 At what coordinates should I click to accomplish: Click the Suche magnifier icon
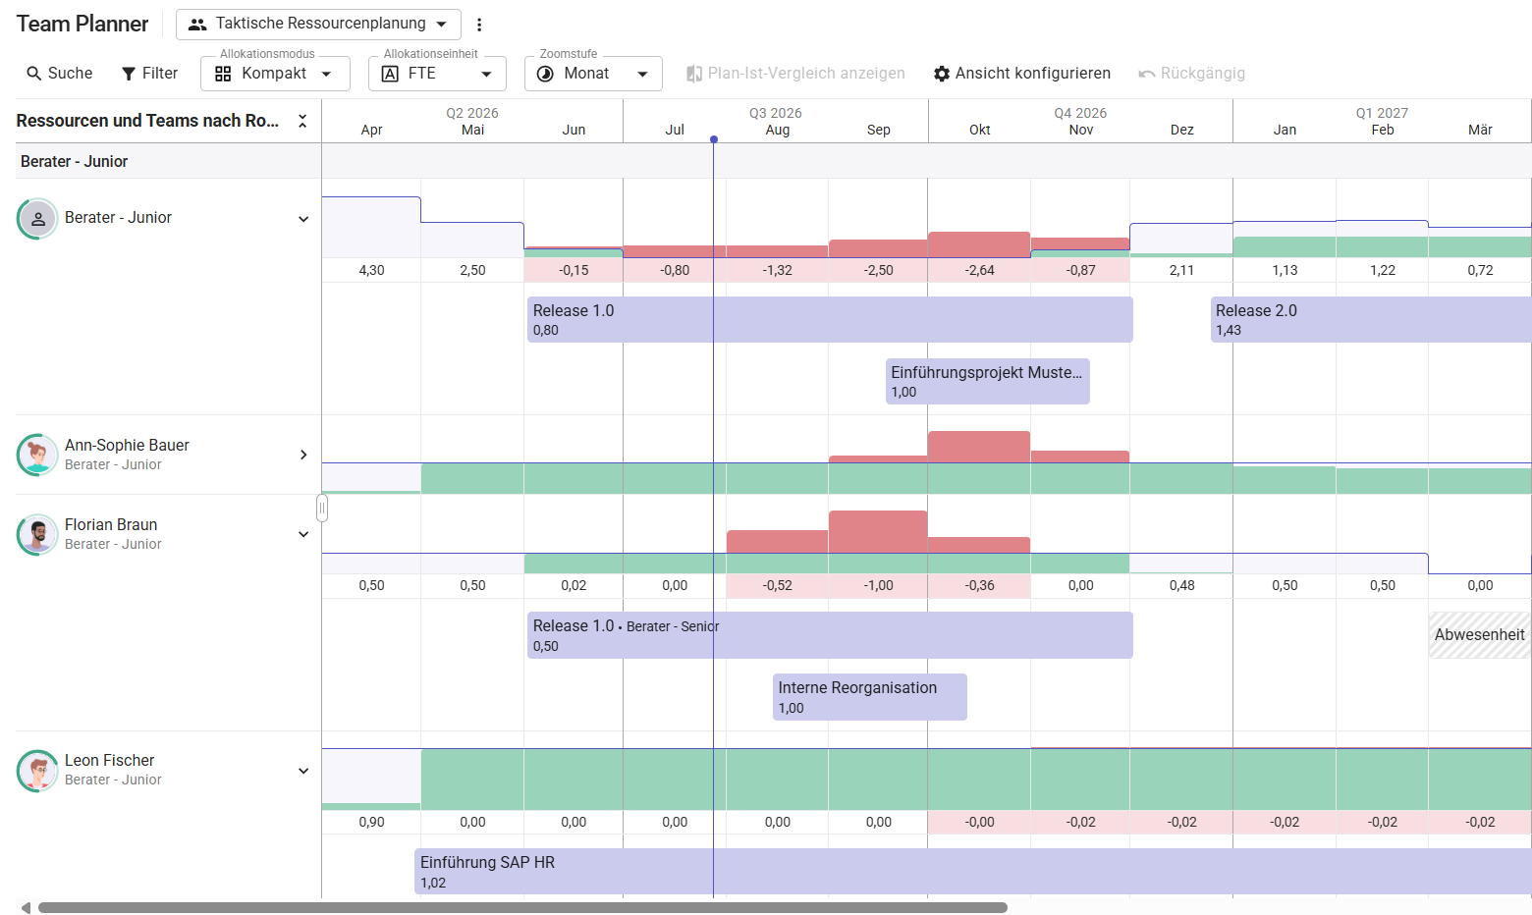coord(34,74)
